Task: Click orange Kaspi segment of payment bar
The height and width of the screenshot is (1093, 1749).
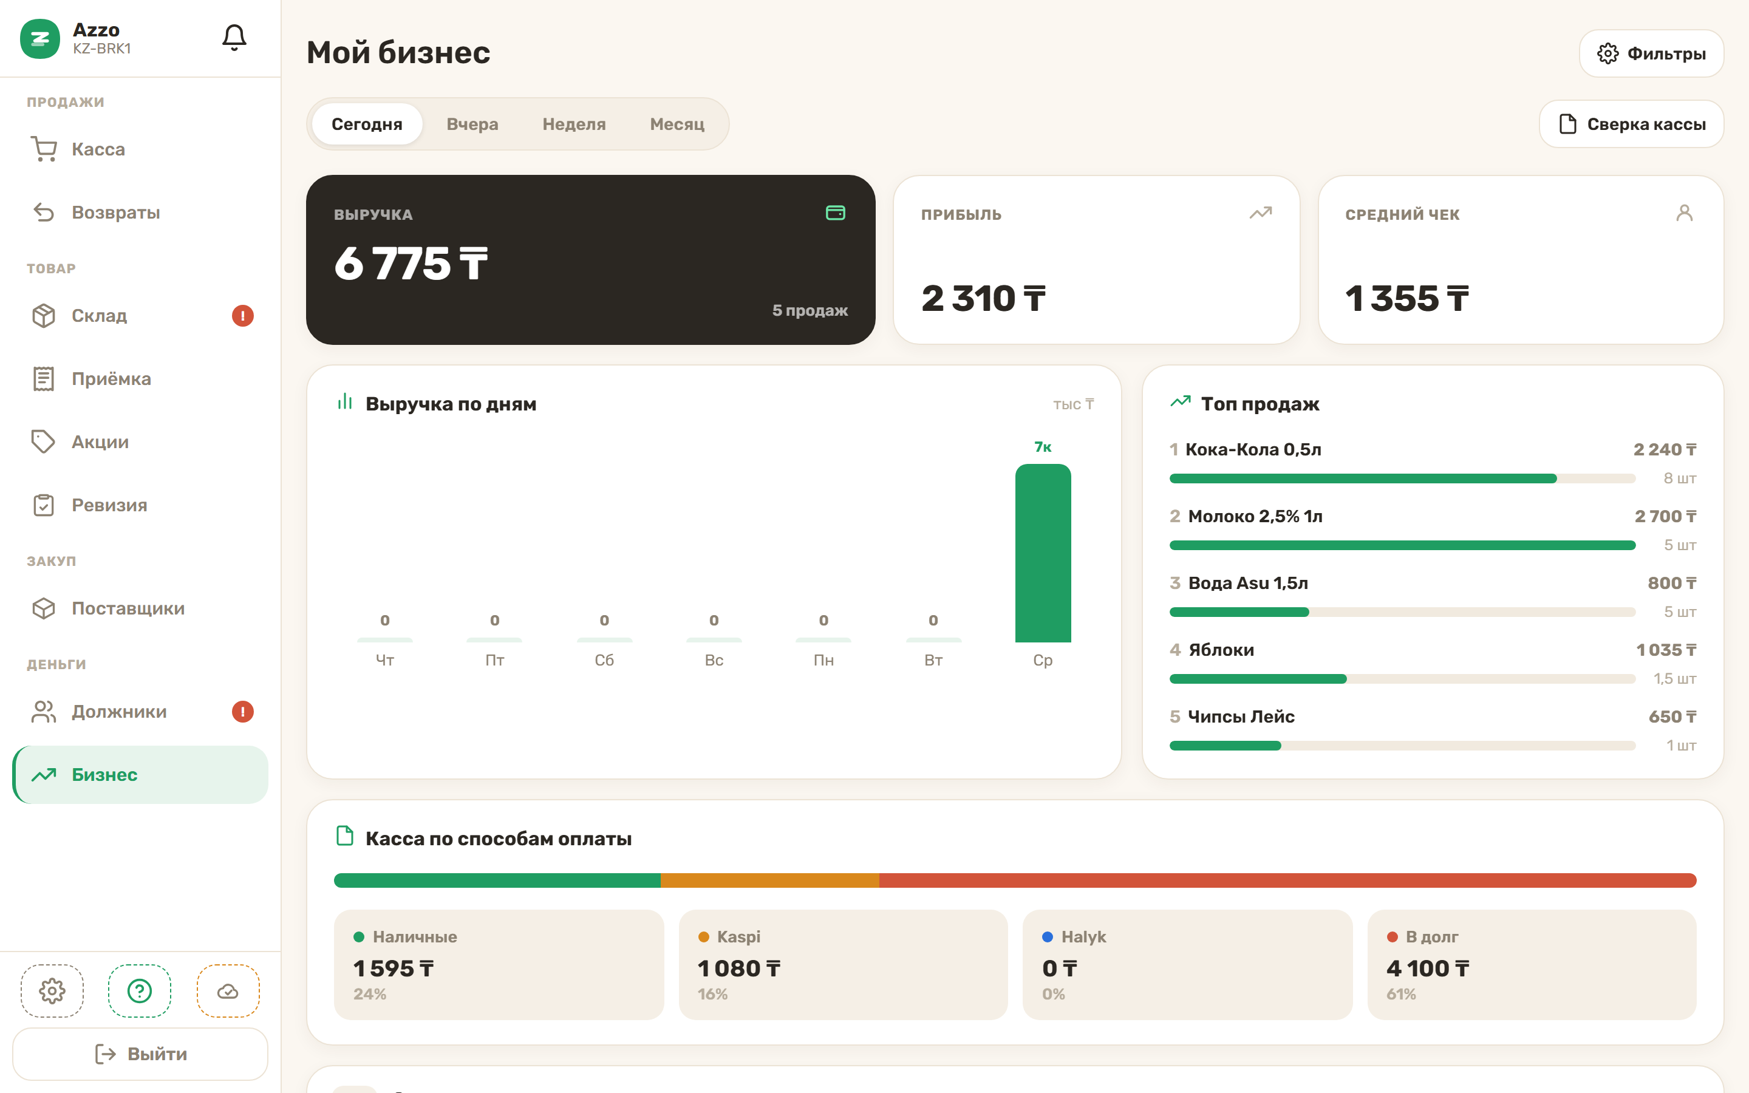Action: [x=769, y=880]
